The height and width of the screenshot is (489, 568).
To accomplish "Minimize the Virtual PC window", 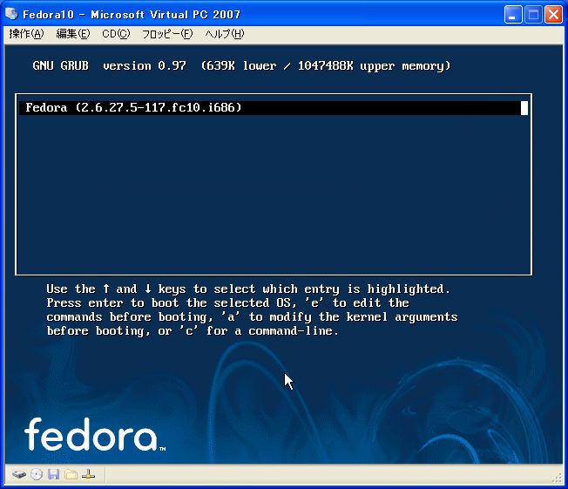I will coord(513,15).
